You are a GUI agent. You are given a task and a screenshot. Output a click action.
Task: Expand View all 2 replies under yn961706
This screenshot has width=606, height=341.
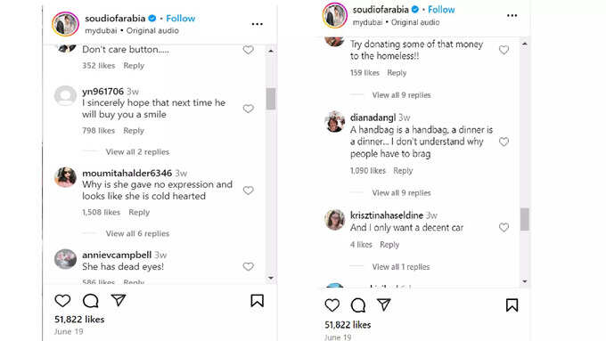pos(137,151)
